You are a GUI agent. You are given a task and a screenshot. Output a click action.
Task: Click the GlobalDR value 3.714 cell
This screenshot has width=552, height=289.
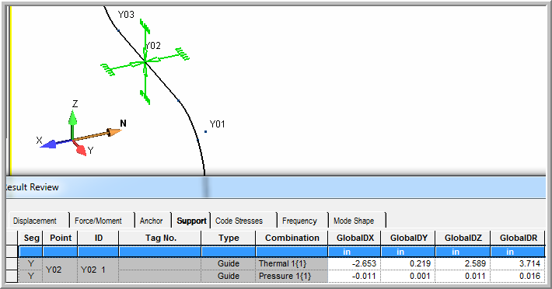coord(519,263)
